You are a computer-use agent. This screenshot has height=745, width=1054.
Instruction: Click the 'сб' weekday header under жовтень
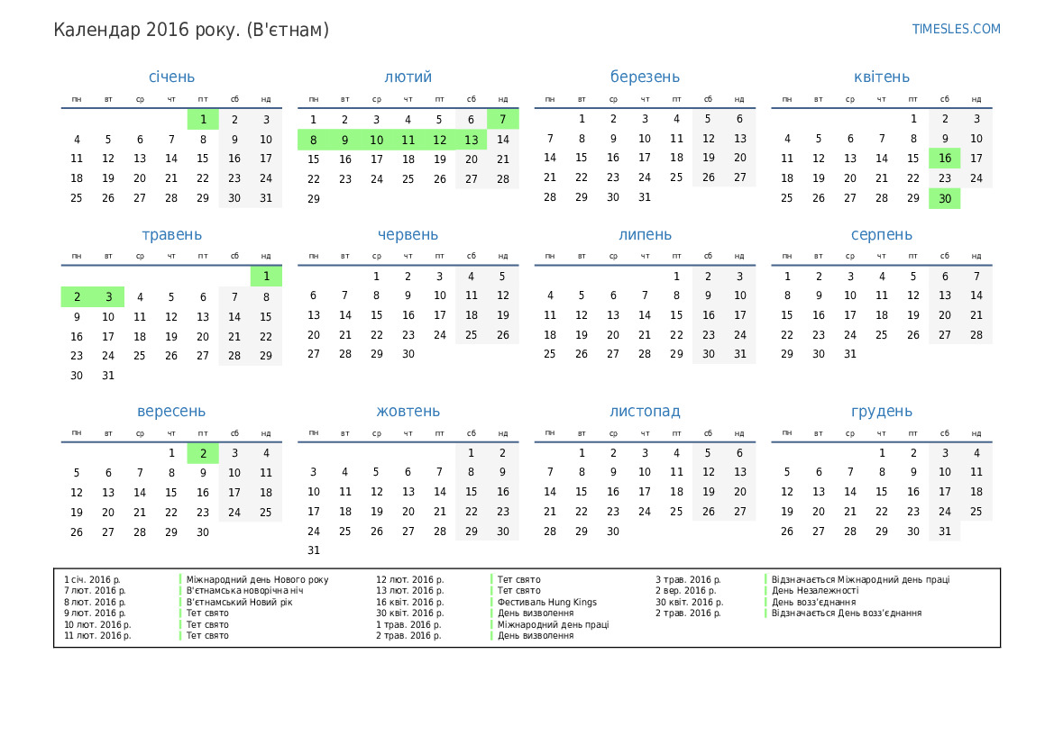coord(472,434)
